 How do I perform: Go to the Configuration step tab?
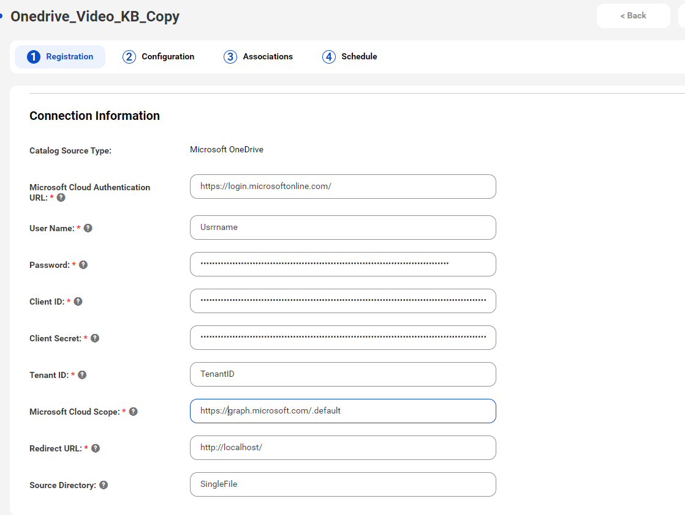point(158,57)
